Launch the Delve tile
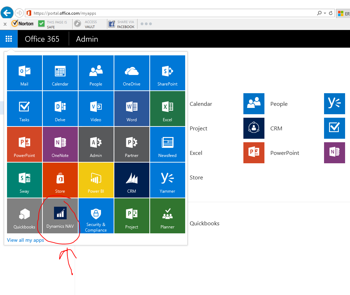This screenshot has width=350, height=295. coord(60,109)
